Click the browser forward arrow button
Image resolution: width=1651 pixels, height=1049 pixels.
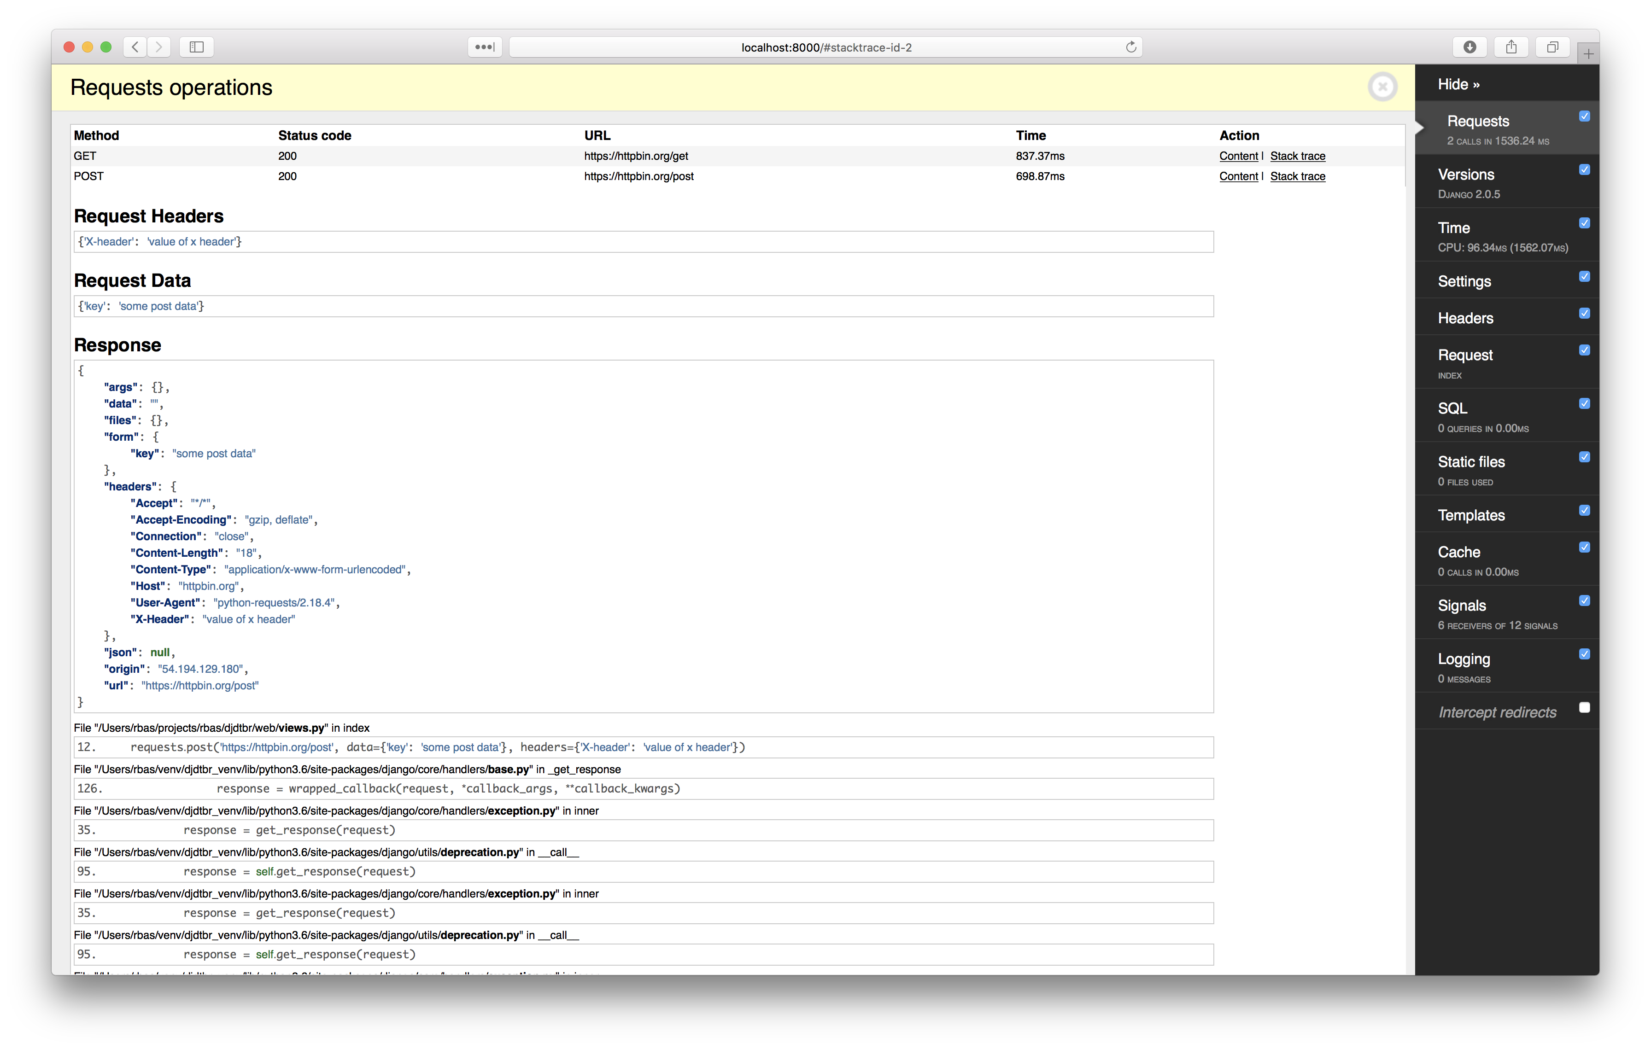pyautogui.click(x=159, y=47)
